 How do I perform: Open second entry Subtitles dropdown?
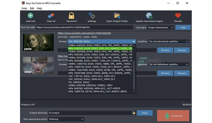pos(169,65)
